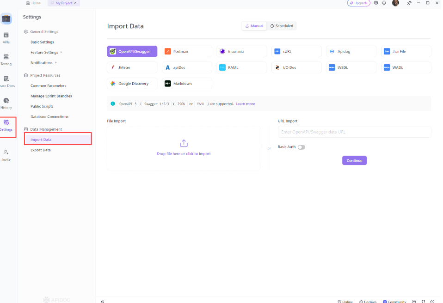Select the Apidog import format

click(351, 51)
